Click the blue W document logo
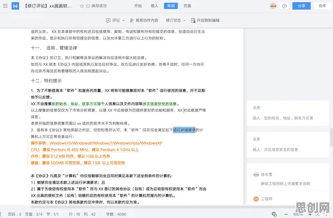The image size is (333, 218). [x=15, y=6]
